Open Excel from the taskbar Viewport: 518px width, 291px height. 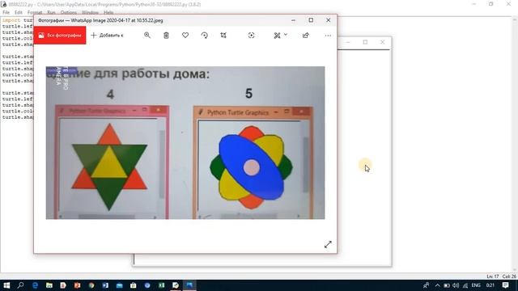tap(162, 285)
